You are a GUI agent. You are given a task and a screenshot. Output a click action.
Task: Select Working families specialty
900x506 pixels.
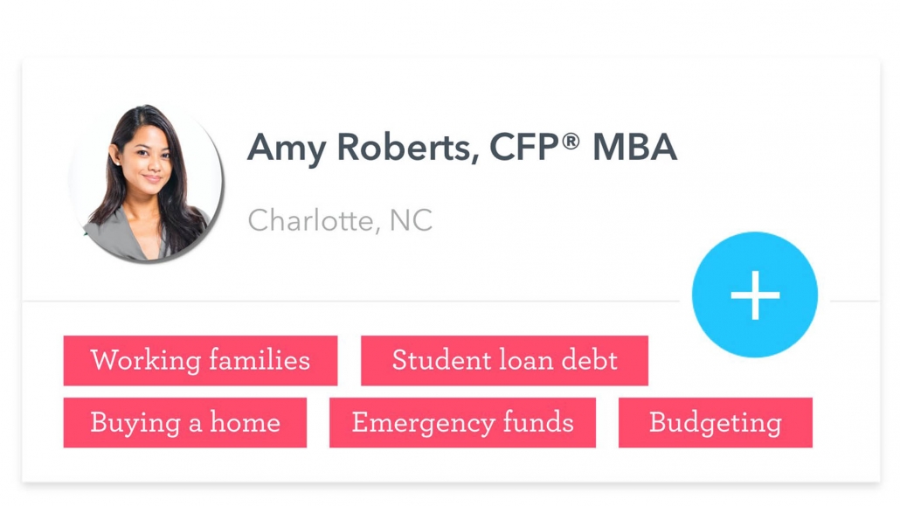[200, 360]
